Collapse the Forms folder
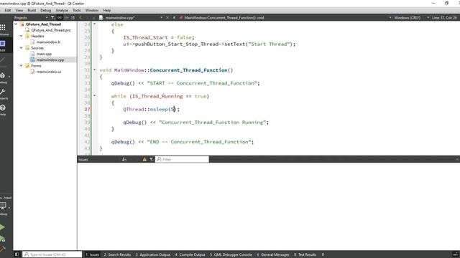Image resolution: width=460 pixels, height=258 pixels. click(x=21, y=65)
